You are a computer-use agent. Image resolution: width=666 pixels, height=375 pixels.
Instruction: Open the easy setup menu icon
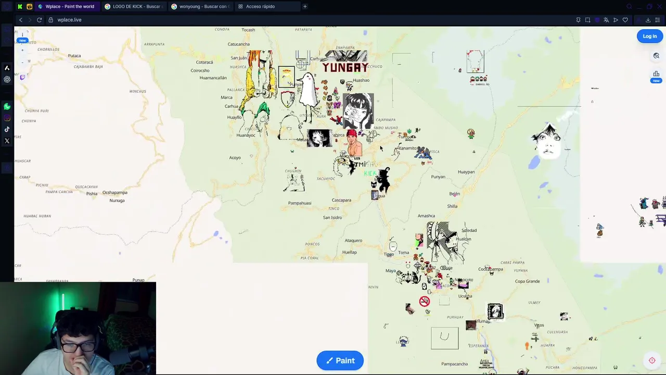658,20
